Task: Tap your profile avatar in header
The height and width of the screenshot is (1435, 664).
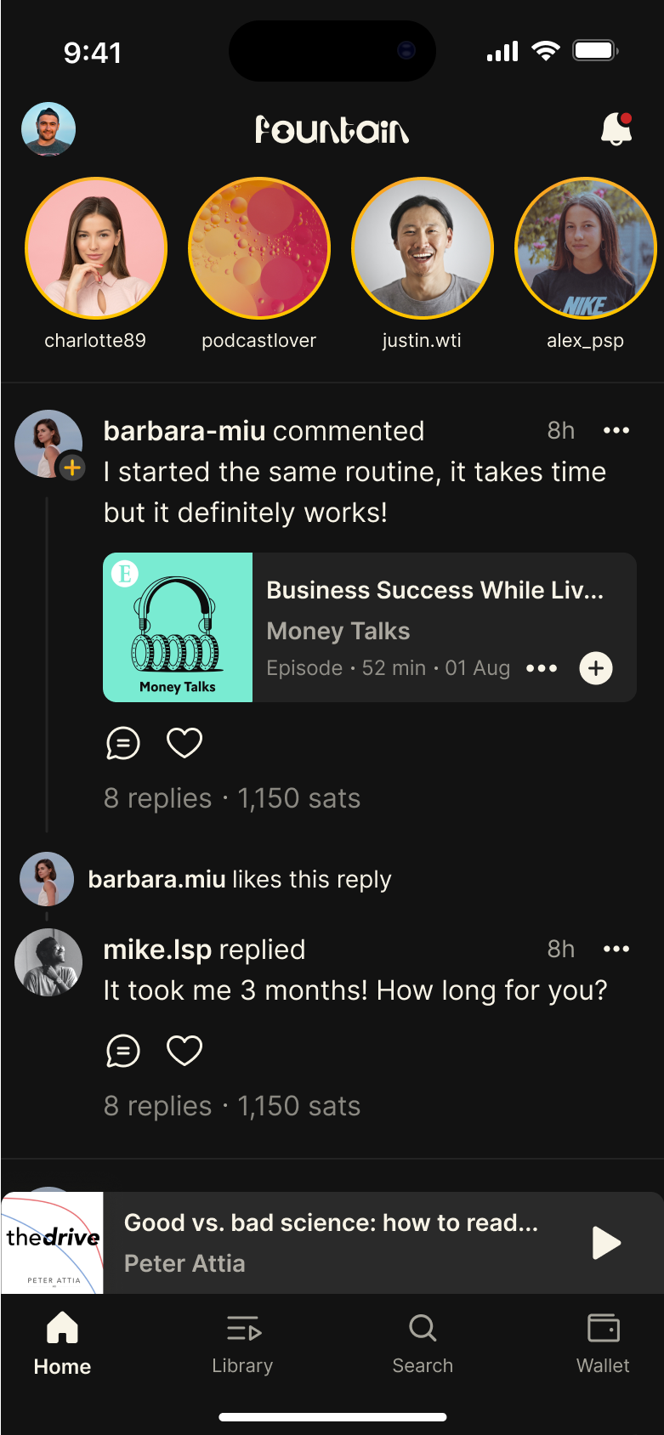Action: pyautogui.click(x=48, y=129)
